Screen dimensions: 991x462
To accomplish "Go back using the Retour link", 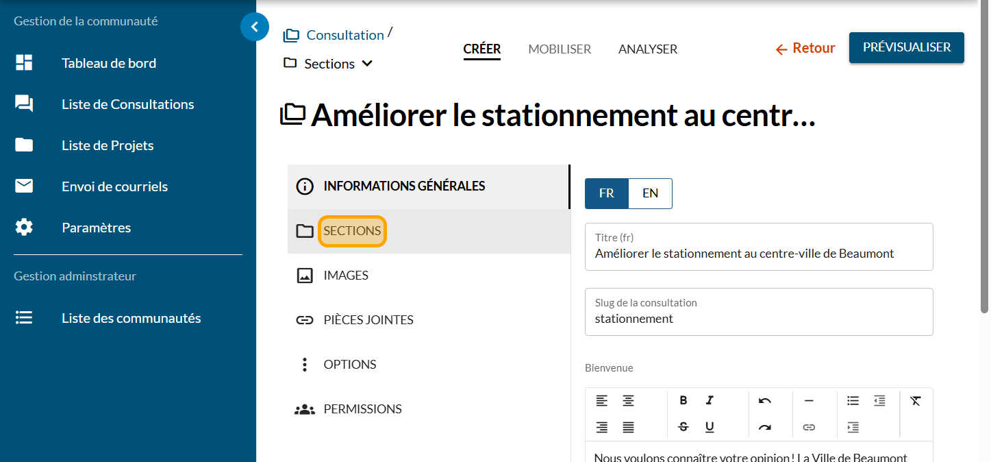I will [x=805, y=48].
